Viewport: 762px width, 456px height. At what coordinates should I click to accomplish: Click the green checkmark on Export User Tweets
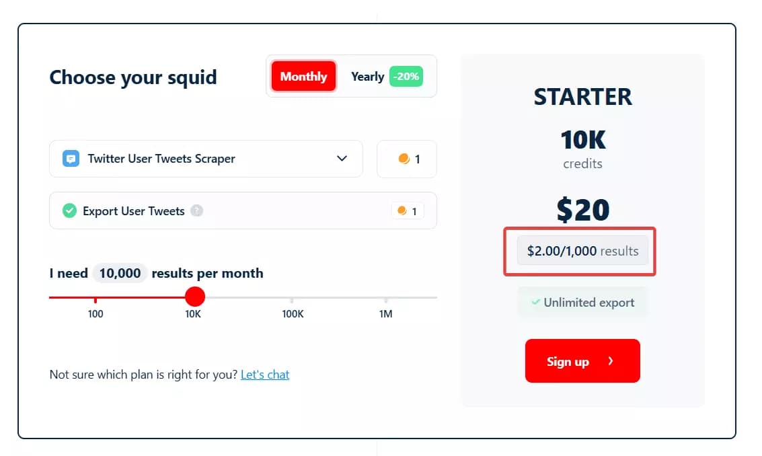click(x=69, y=211)
